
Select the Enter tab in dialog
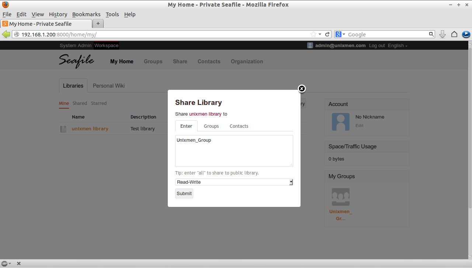pos(186,126)
